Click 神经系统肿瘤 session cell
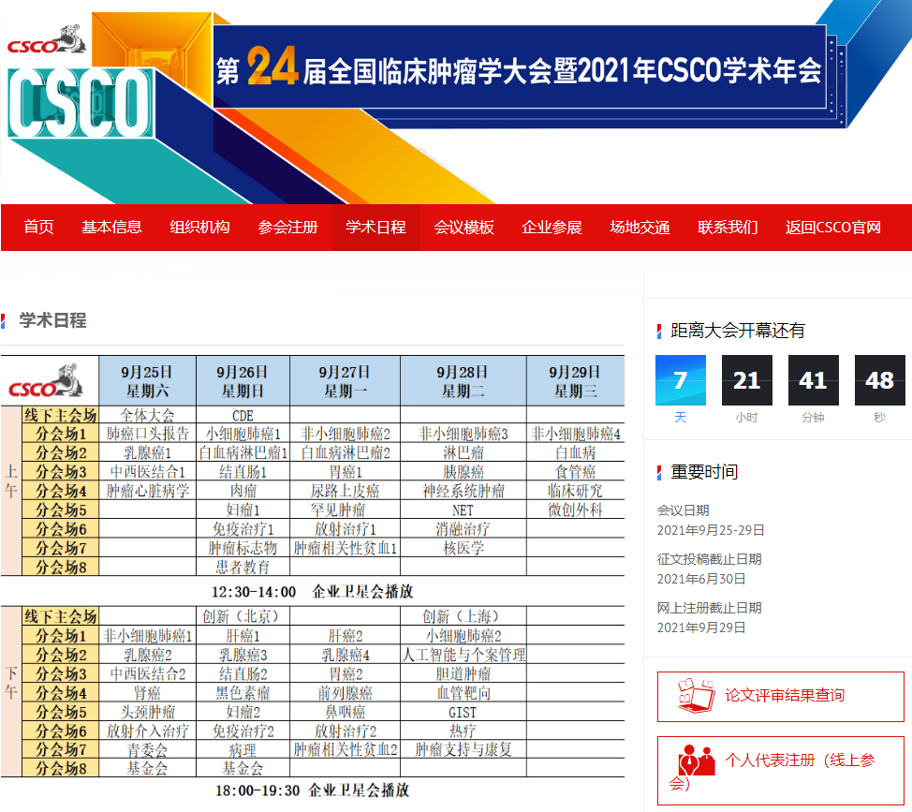Viewport: 912px width, 812px height. click(x=463, y=491)
